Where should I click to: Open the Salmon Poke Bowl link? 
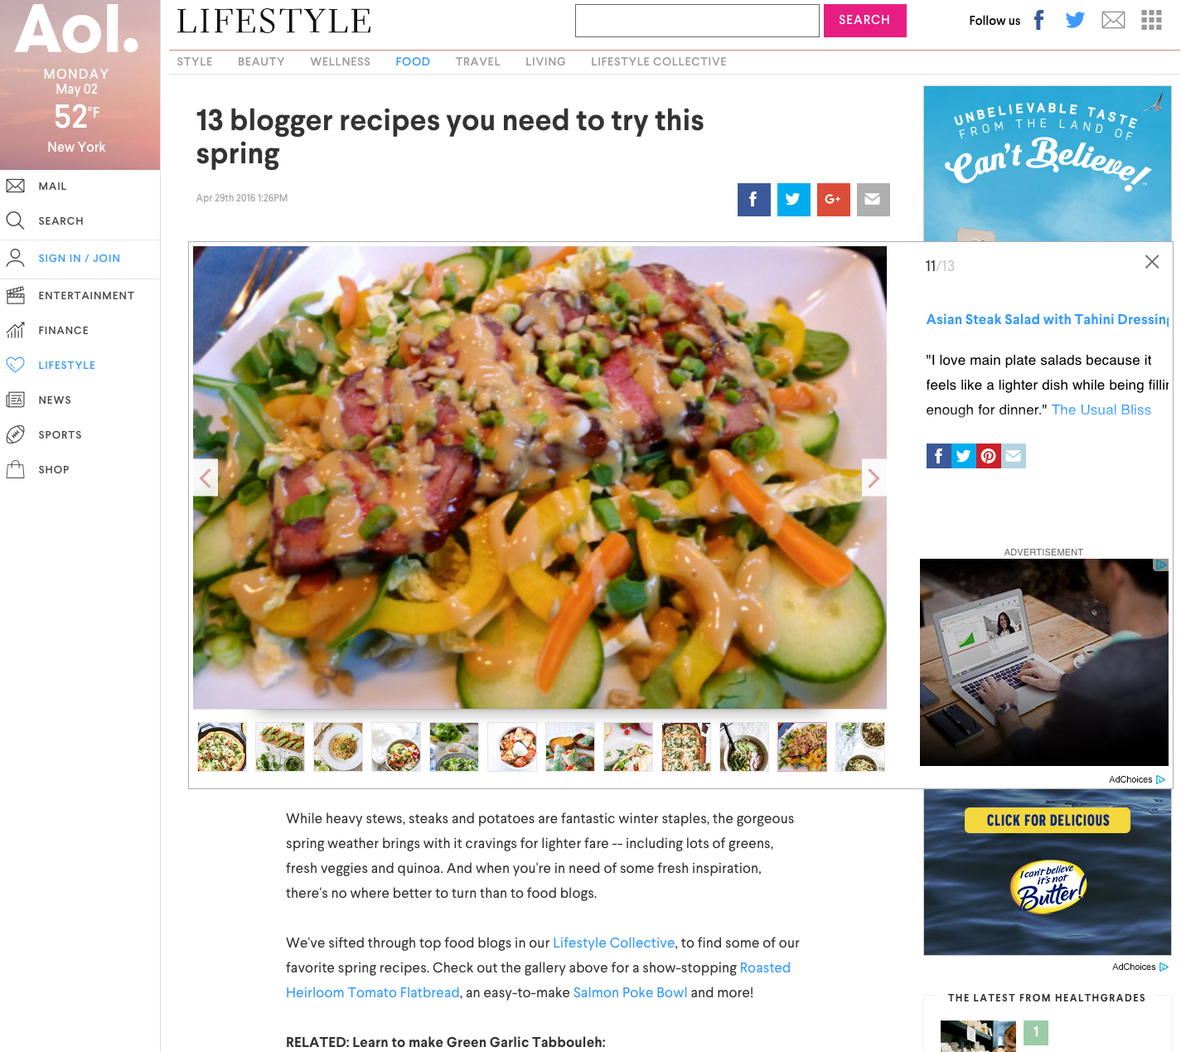(630, 992)
